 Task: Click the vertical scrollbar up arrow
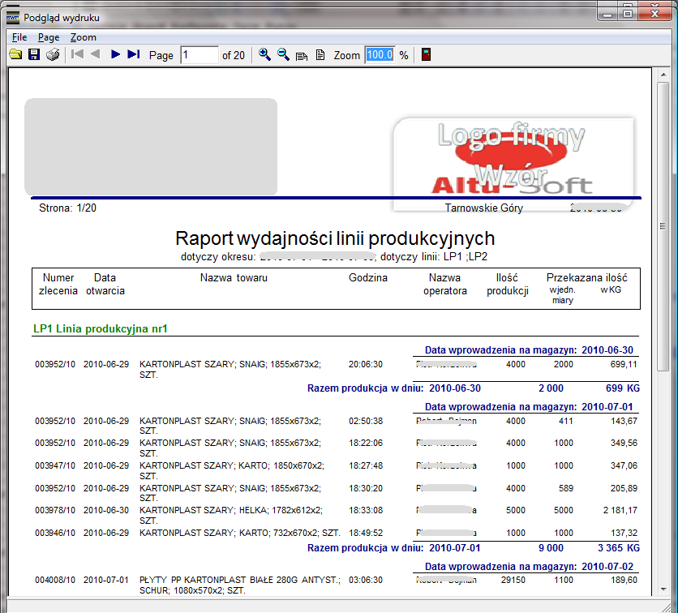pos(663,75)
